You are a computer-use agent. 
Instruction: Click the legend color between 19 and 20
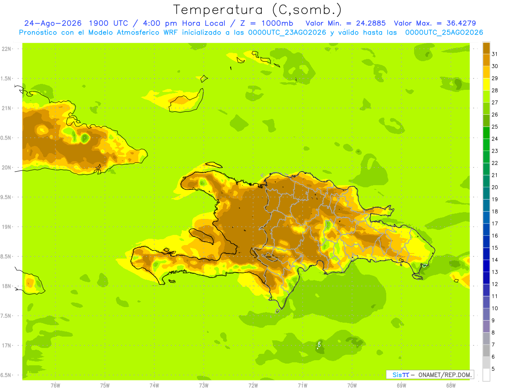(486, 193)
